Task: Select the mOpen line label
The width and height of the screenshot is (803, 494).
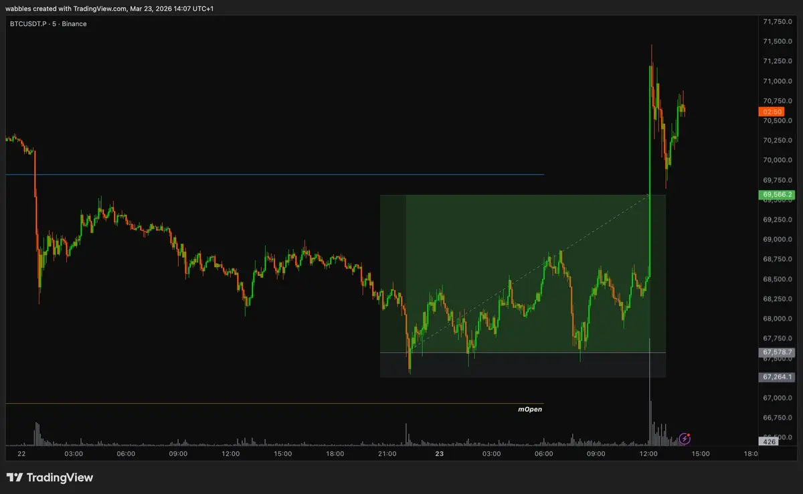Action: 530,408
